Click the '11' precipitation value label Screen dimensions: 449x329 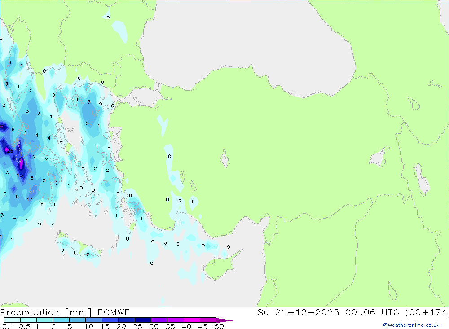(22, 154)
